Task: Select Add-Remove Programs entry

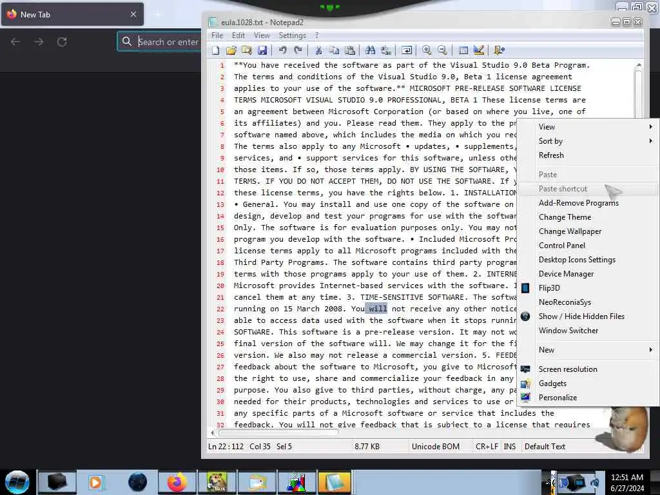Action: 588,203
